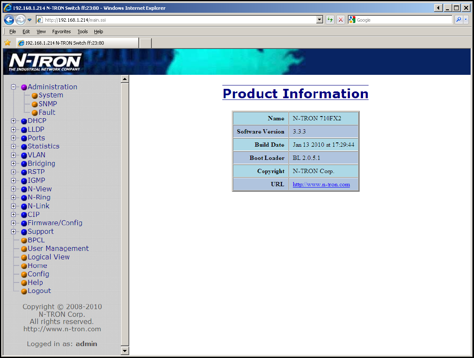Open the File menu

coord(13,31)
